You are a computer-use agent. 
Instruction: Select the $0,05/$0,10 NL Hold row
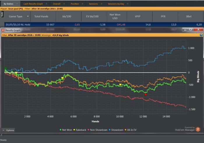coord(104,25)
